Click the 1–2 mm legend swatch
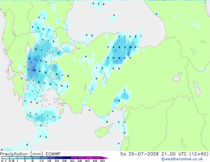The image size is (210, 162). pos(21,158)
